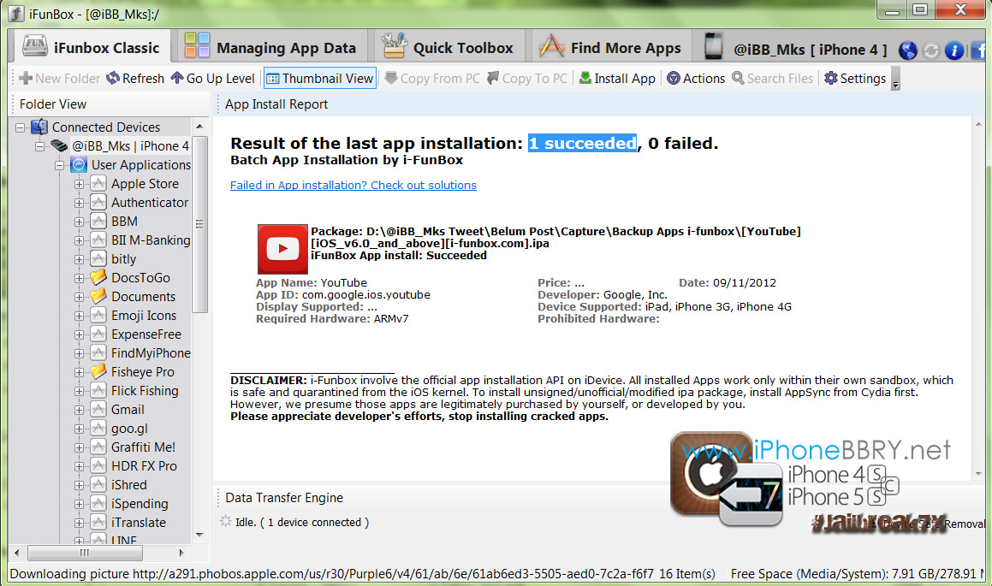Select the iPhone 4 device icon in tree
The height and width of the screenshot is (586, 992).
(59, 146)
